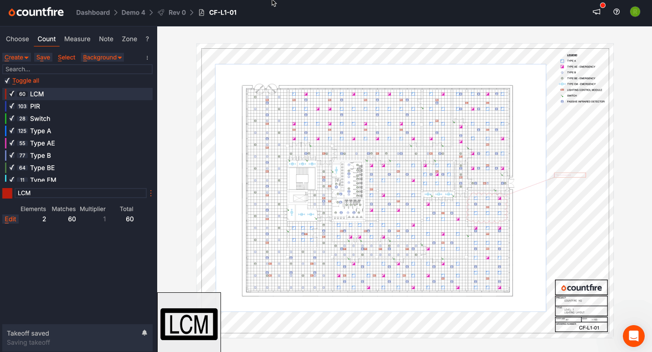Click the Select button
This screenshot has height=352, width=652.
coord(67,57)
